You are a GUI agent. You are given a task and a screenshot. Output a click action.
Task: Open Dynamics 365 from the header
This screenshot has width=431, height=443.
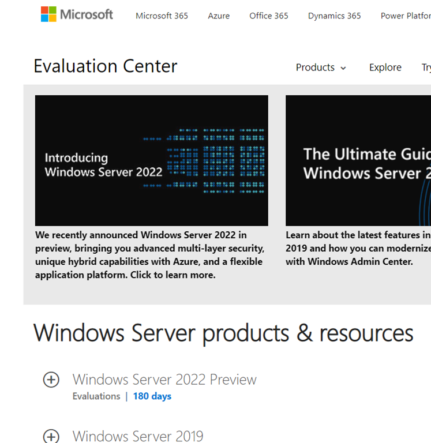tap(334, 16)
